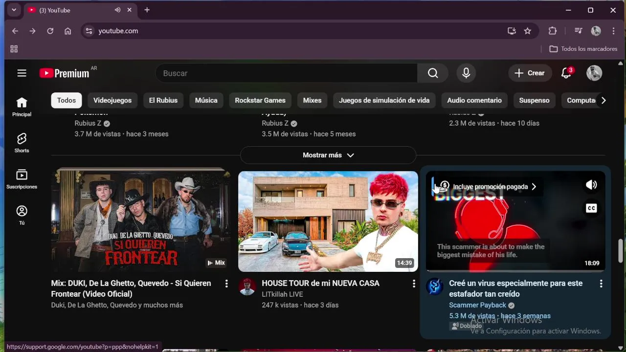Image resolution: width=626 pixels, height=352 pixels.
Task: Go forward in browser history
Action: pyautogui.click(x=32, y=31)
